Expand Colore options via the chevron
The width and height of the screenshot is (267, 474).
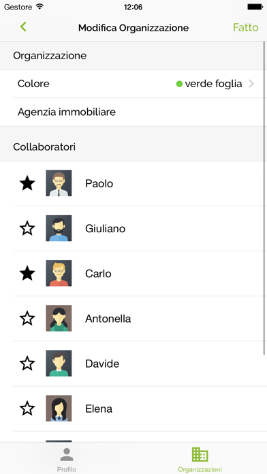[x=251, y=84]
